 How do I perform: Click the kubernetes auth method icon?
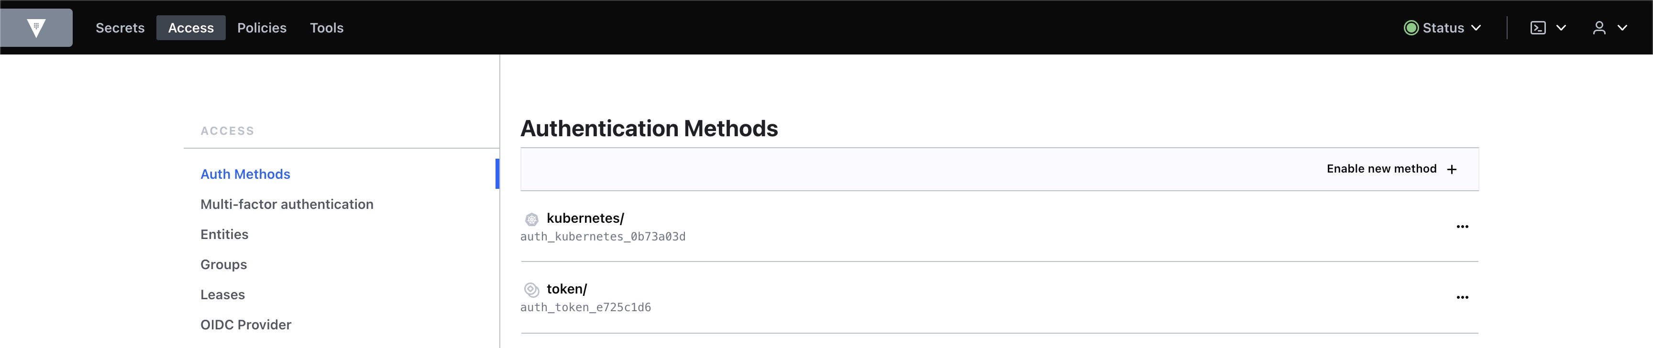pos(531,219)
